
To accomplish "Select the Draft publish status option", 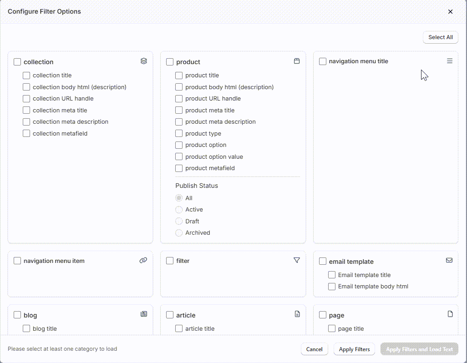I will tap(179, 222).
